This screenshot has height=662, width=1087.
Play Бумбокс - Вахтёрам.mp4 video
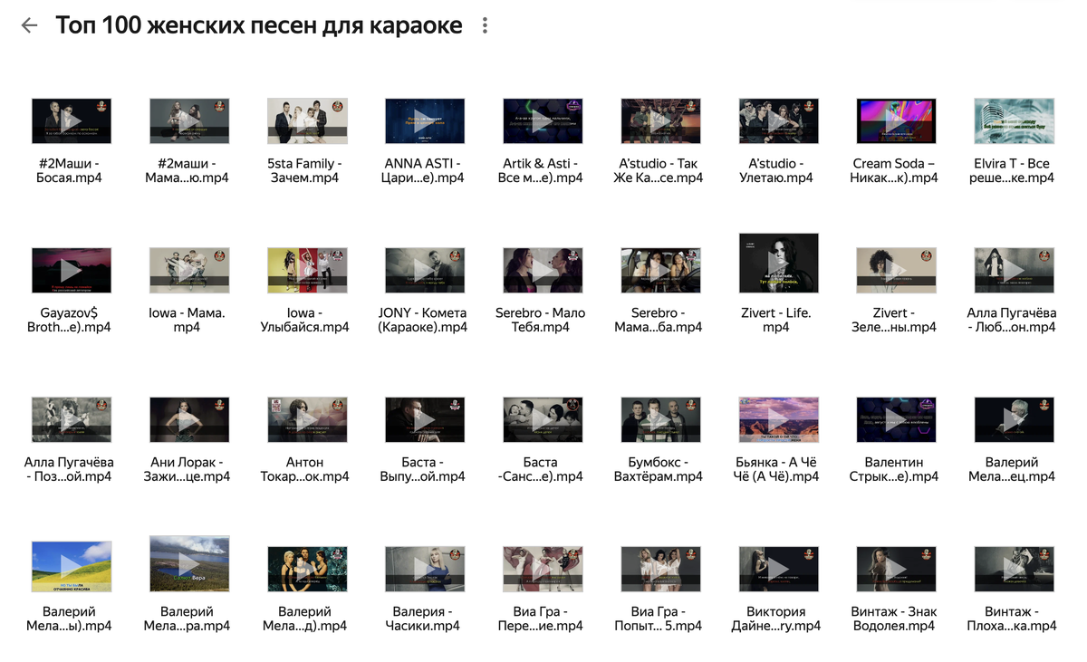tap(660, 419)
